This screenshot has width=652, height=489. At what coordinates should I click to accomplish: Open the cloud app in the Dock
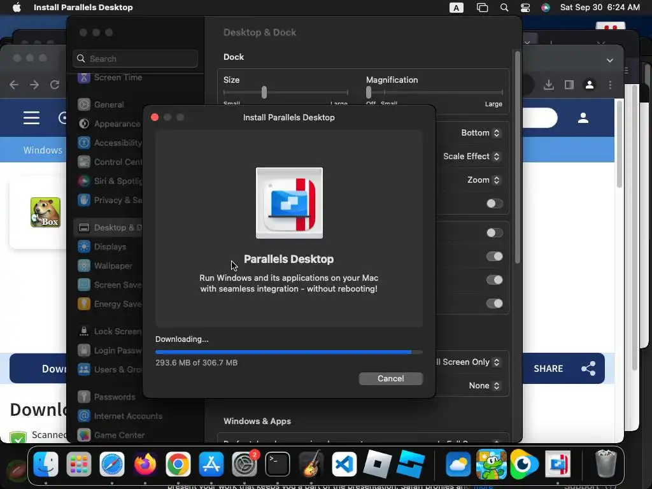coord(458,464)
